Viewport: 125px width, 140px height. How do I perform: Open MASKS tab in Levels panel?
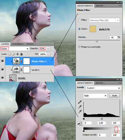(x=99, y=83)
